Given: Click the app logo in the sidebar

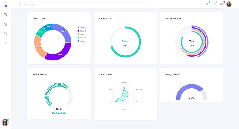Looking at the screenshot, I should (5, 4).
